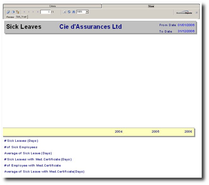Click the '# of Sick Employees' row label
The image size is (209, 185).
(21, 147)
